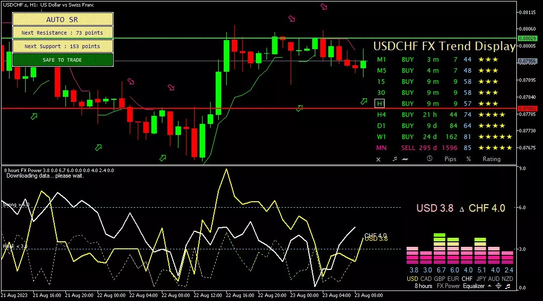Click the JPY strength value 5.1

[482, 270]
